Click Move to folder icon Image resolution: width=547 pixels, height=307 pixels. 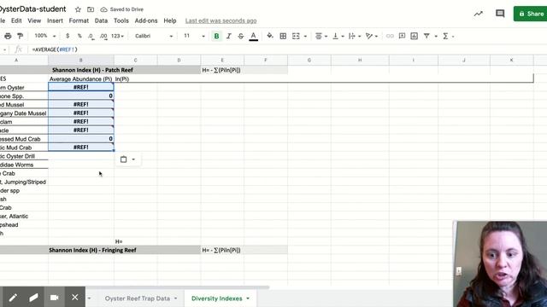pyautogui.click(x=91, y=9)
